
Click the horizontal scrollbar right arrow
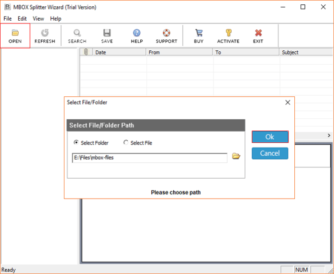(x=329, y=136)
